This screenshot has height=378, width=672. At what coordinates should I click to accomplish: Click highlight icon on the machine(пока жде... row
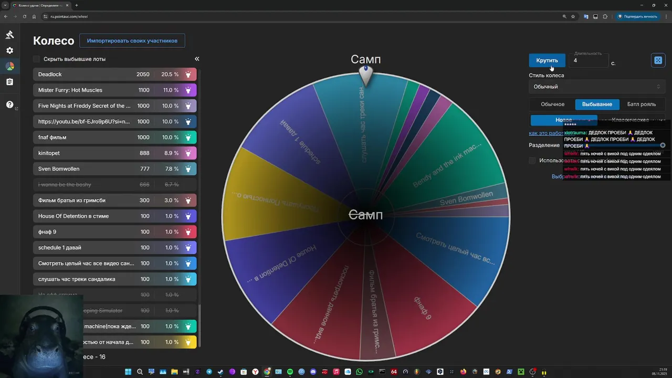pyautogui.click(x=188, y=327)
